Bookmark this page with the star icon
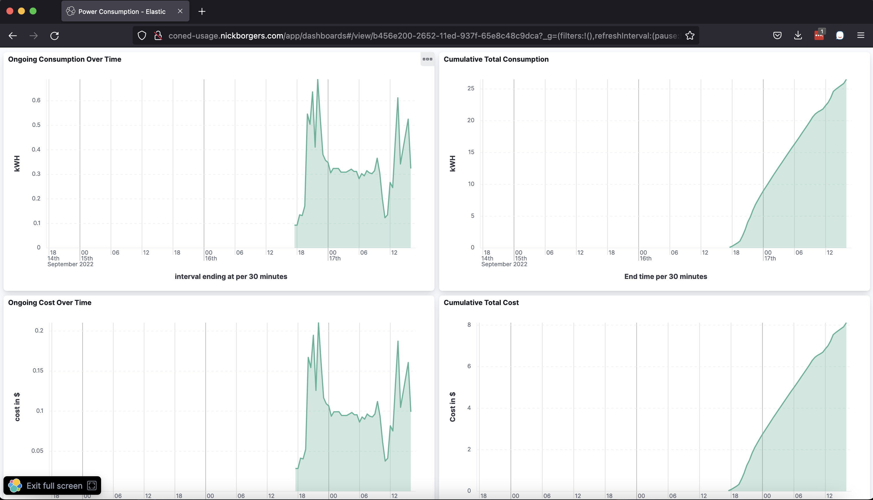This screenshot has height=500, width=873. tap(690, 36)
